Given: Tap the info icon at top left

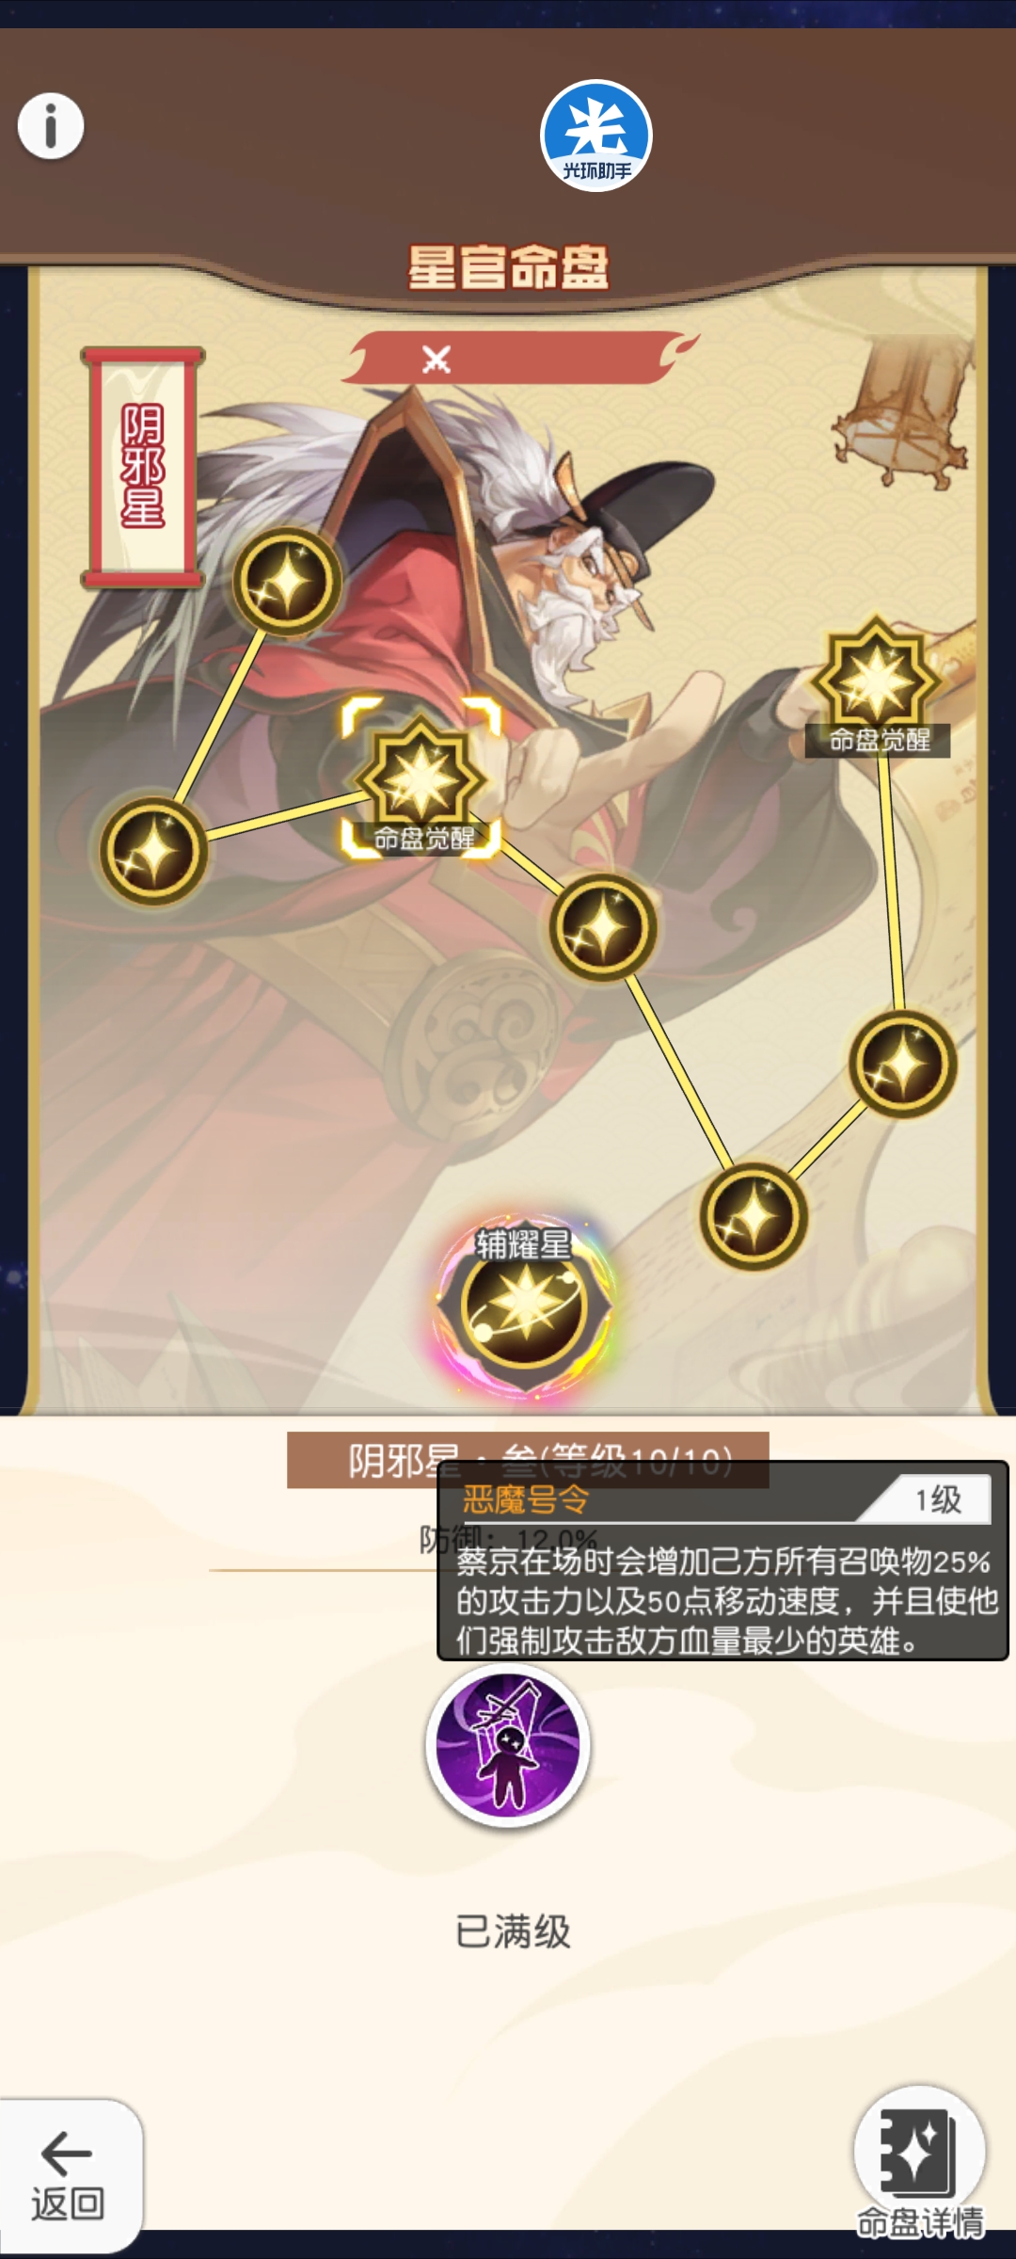Looking at the screenshot, I should click(51, 126).
